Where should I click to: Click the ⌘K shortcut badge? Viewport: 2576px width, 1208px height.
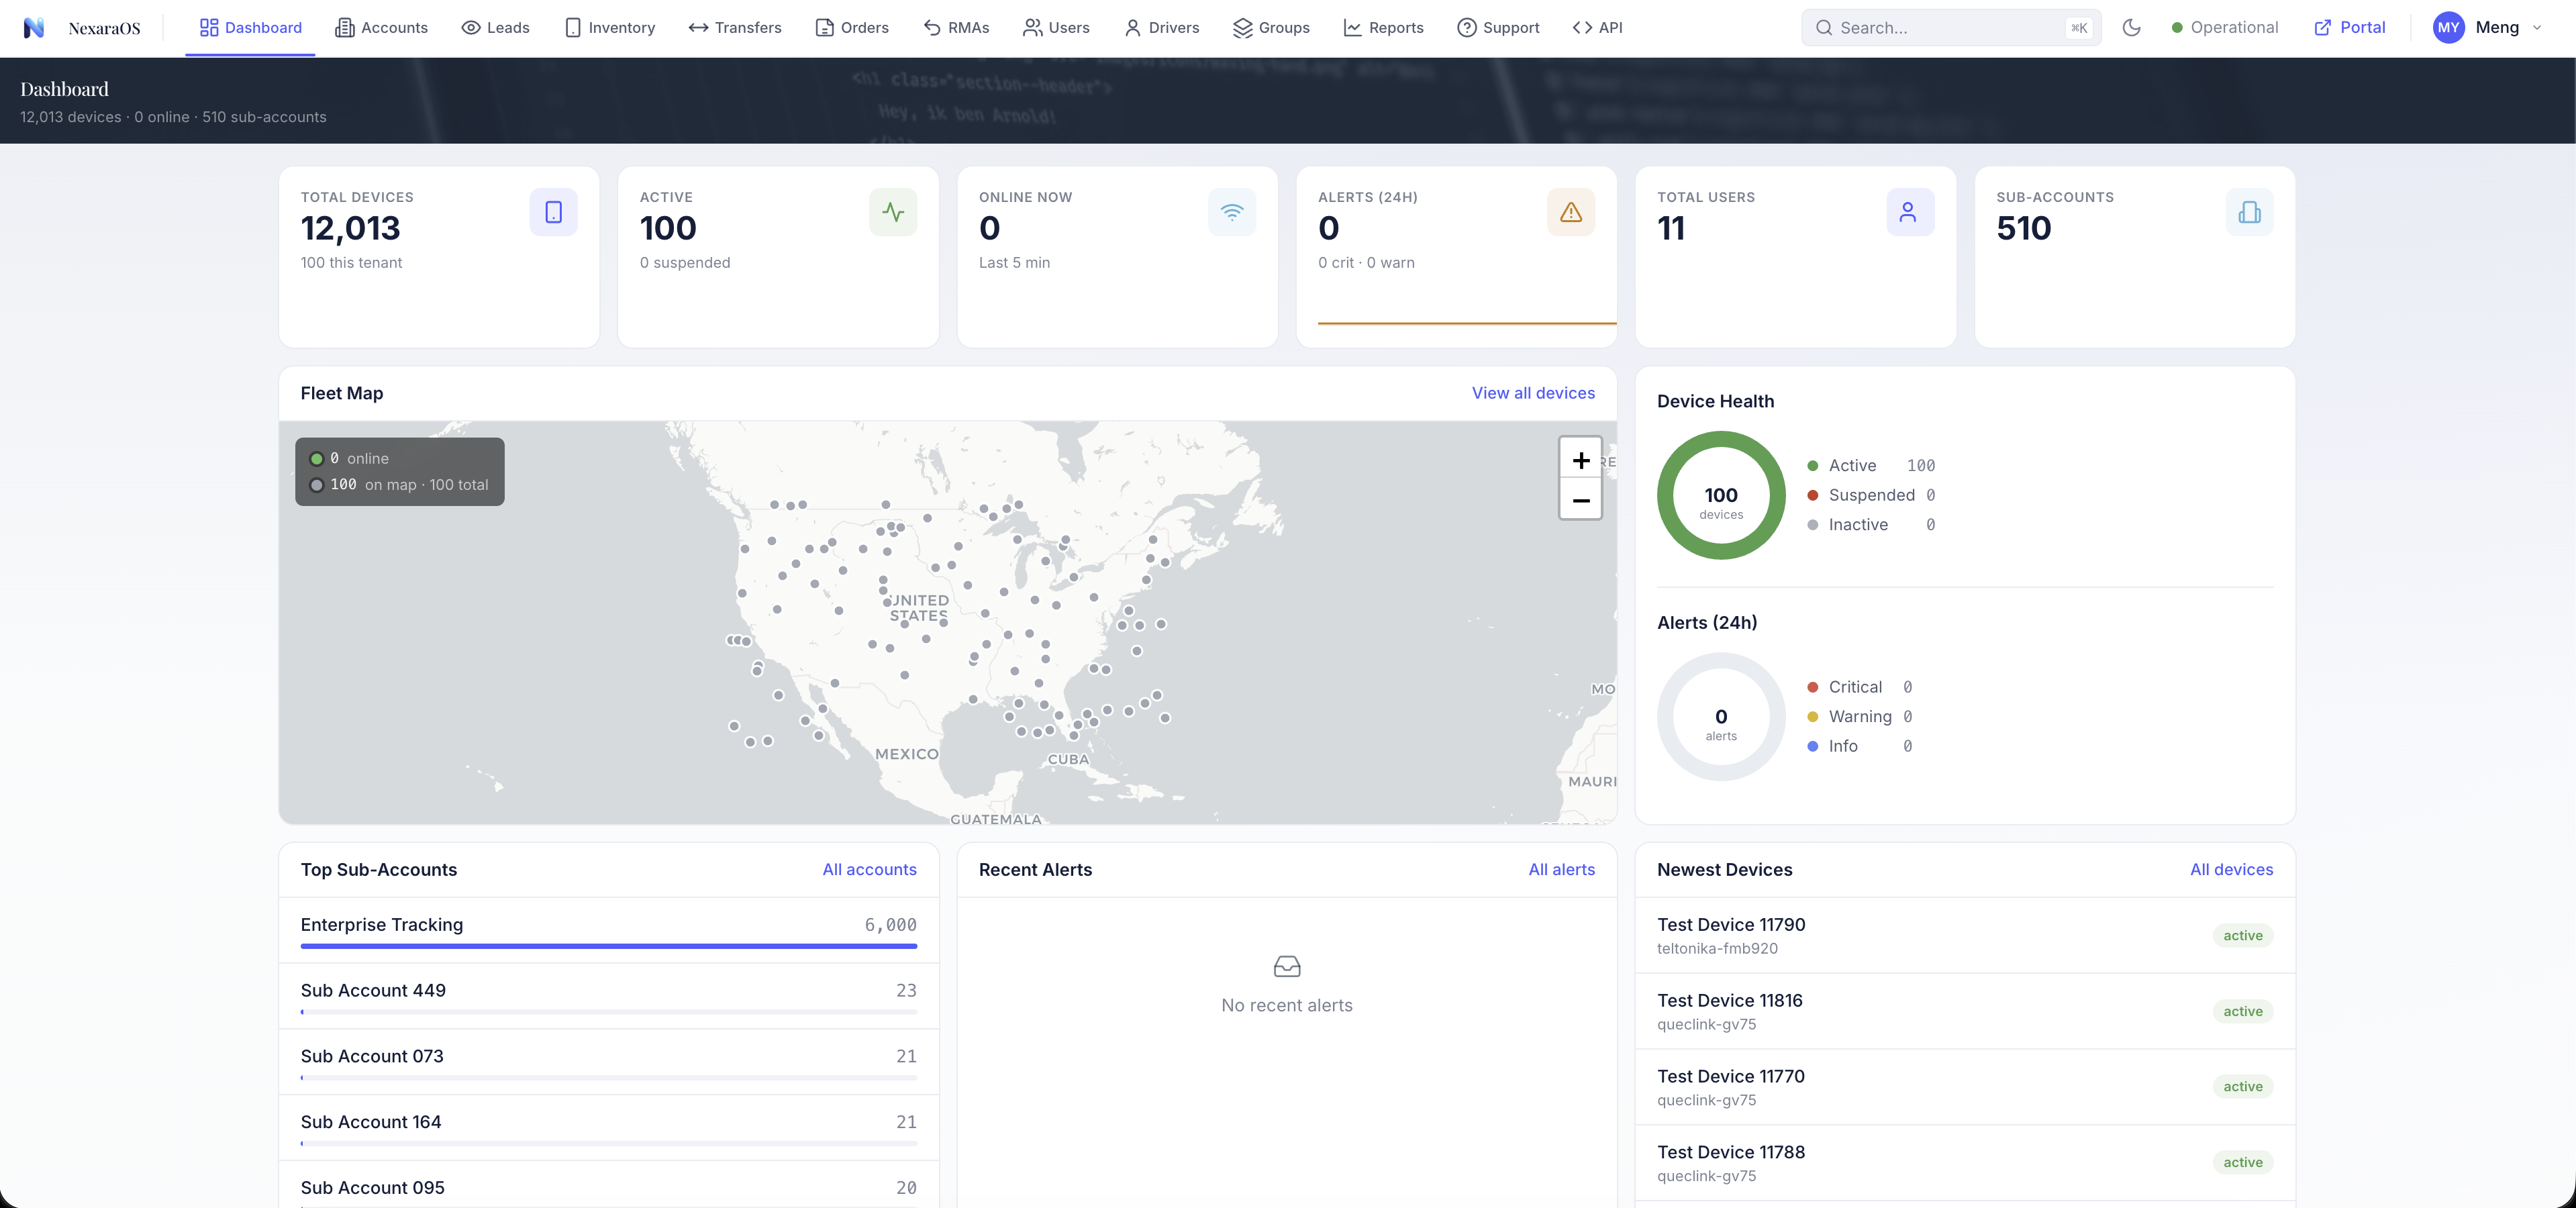(x=2078, y=28)
